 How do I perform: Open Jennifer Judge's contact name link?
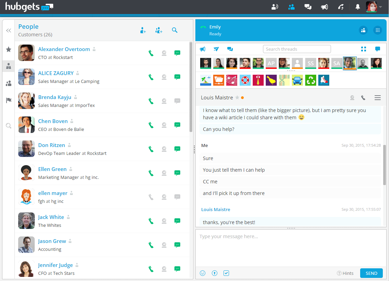[55, 265]
